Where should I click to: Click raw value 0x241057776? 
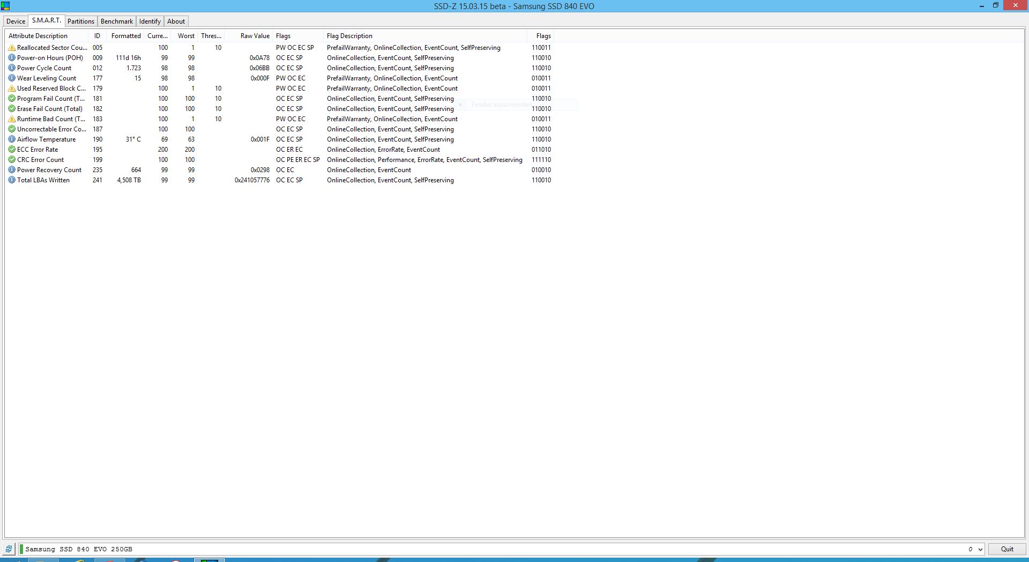click(252, 180)
